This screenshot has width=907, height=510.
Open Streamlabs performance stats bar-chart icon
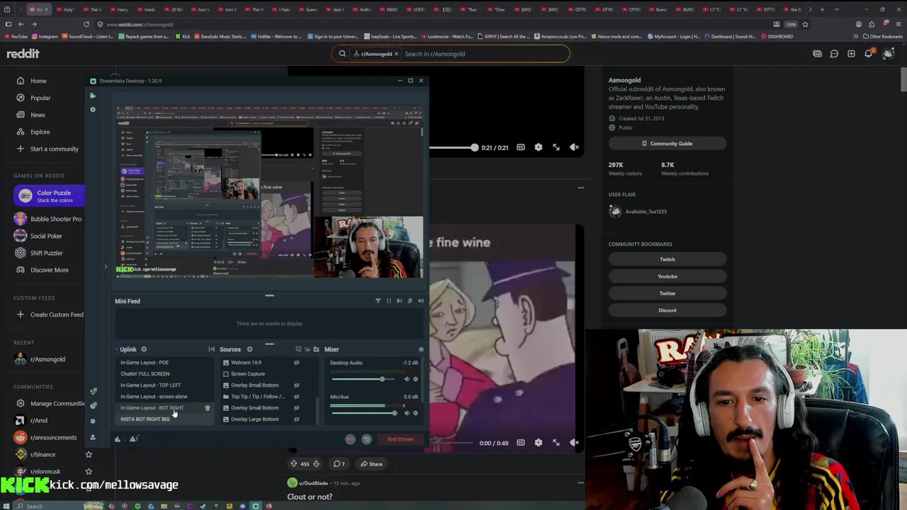[118, 439]
